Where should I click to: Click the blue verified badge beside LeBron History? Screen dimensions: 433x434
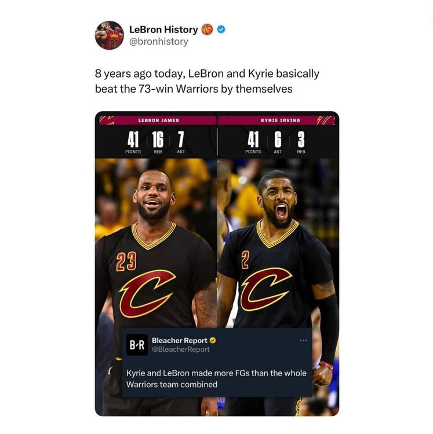221,29
